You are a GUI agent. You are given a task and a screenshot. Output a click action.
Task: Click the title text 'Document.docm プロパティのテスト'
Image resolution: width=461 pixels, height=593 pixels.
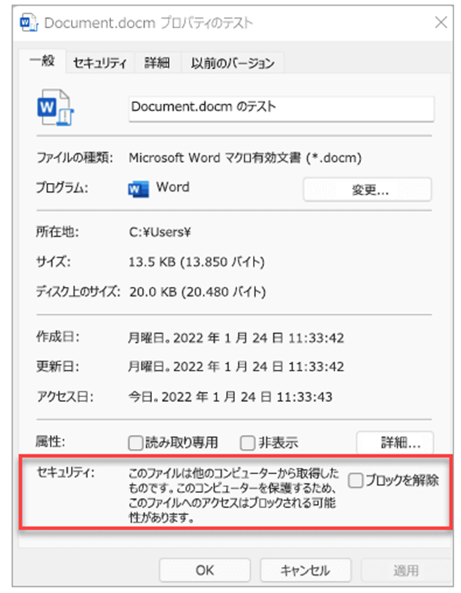click(148, 23)
